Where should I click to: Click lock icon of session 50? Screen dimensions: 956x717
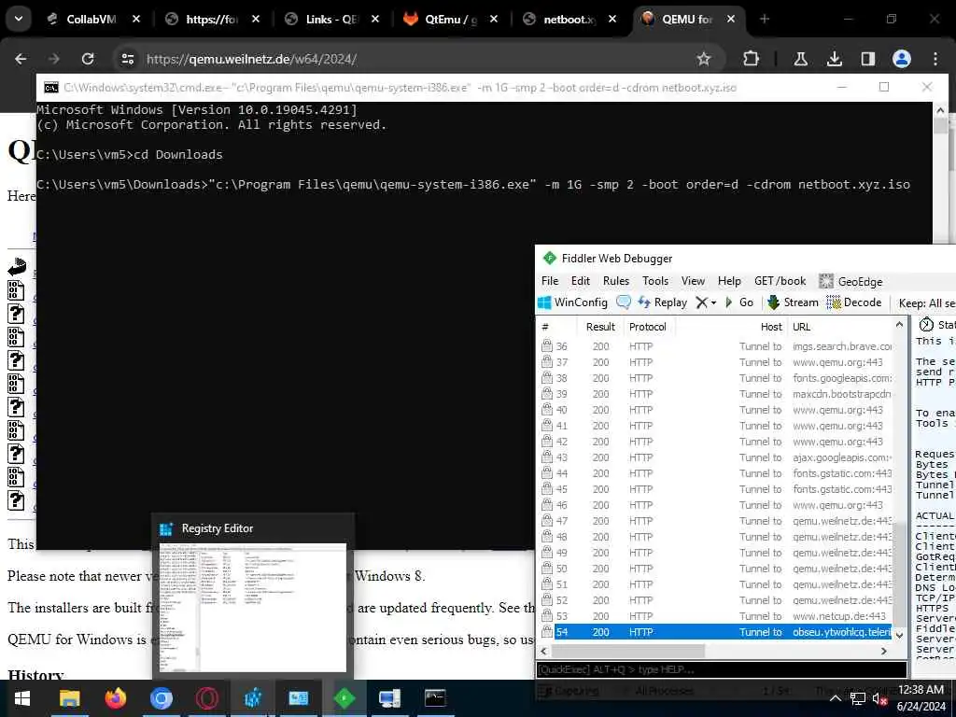coord(547,568)
